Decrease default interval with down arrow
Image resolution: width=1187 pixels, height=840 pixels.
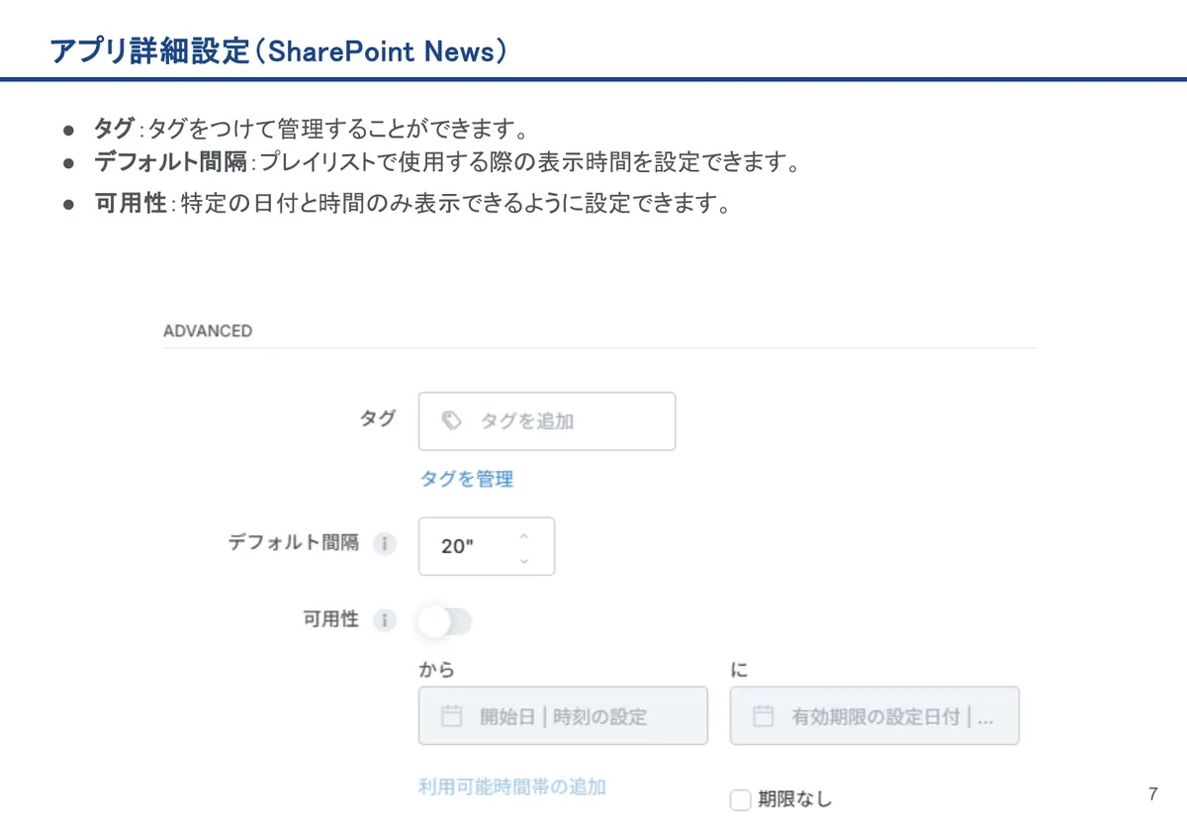[524, 560]
